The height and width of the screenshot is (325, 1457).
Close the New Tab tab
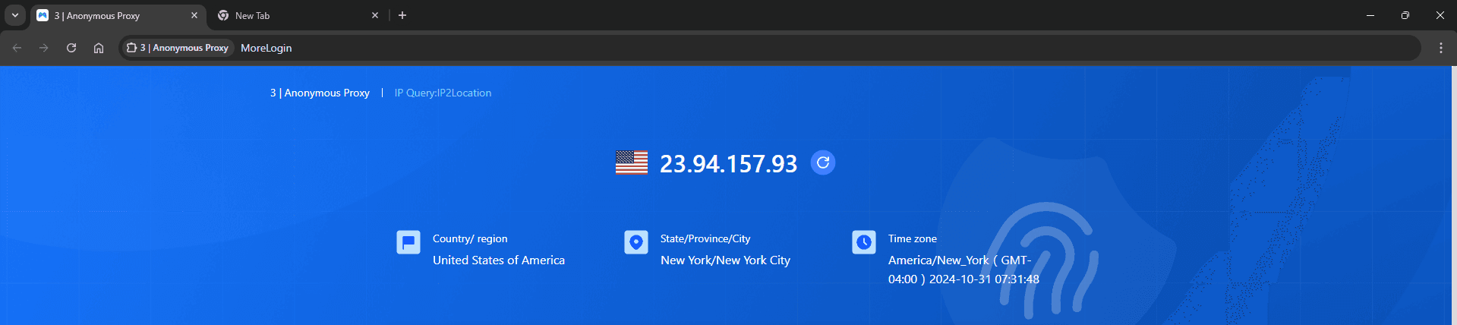375,15
